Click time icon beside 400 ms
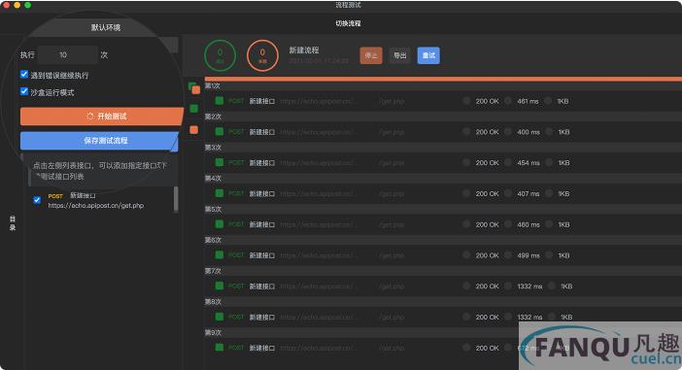This screenshot has width=682, height=370. click(507, 132)
